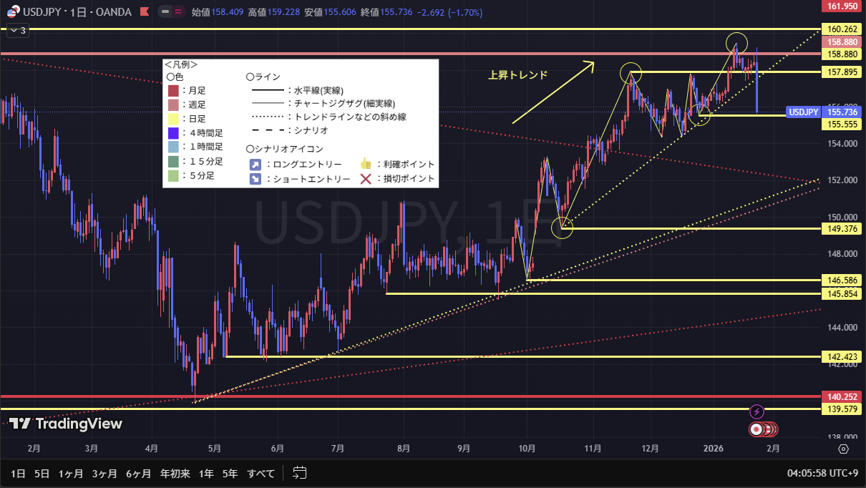
Task: Select the 5年 date range
Action: tap(230, 473)
